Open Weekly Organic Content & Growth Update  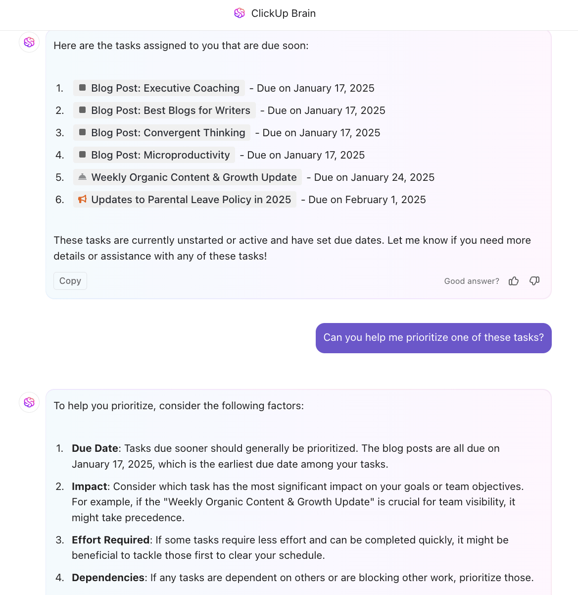194,177
